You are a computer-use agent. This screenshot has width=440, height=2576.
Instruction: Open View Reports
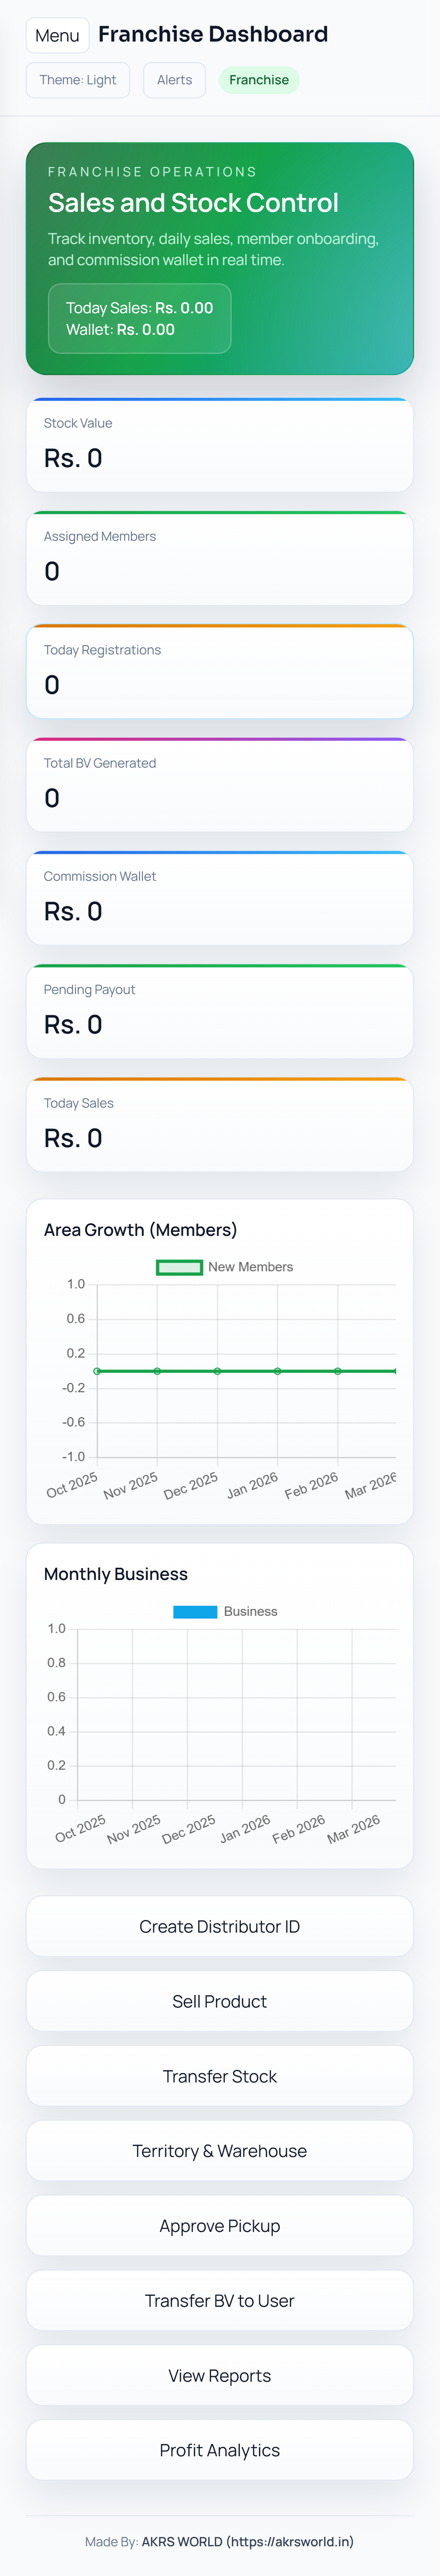point(220,2376)
